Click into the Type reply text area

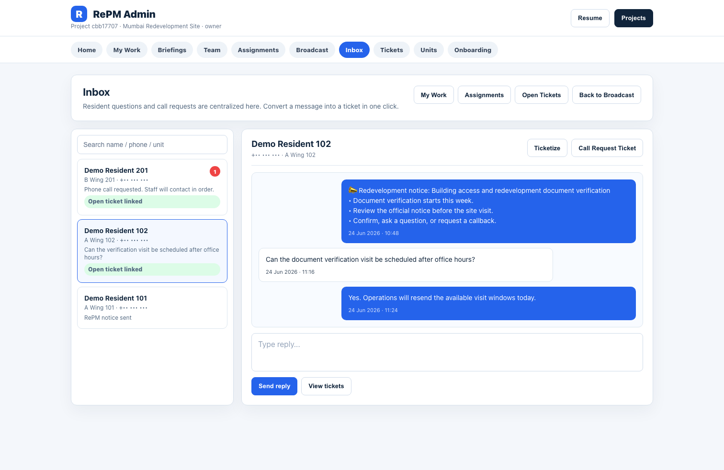click(447, 352)
